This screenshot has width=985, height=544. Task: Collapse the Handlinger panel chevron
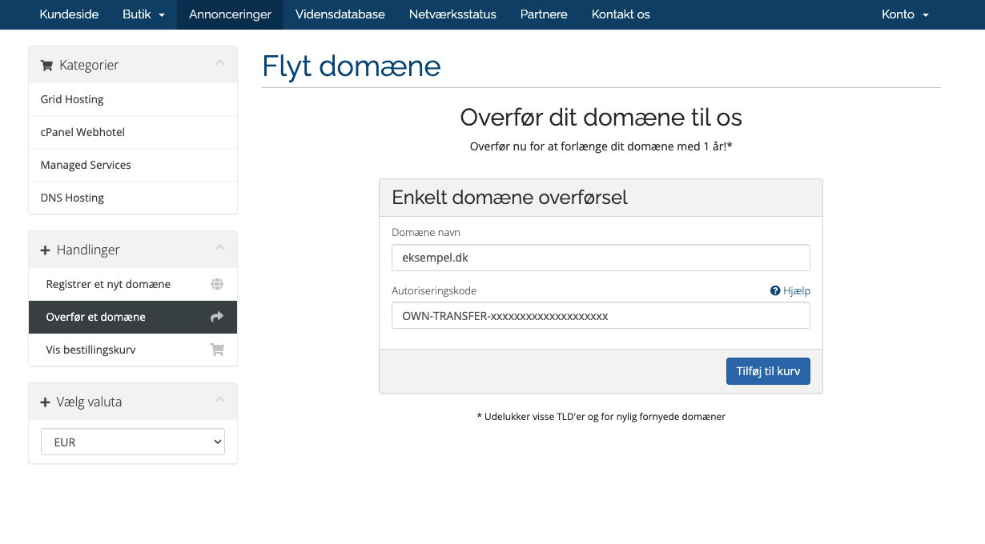point(220,249)
